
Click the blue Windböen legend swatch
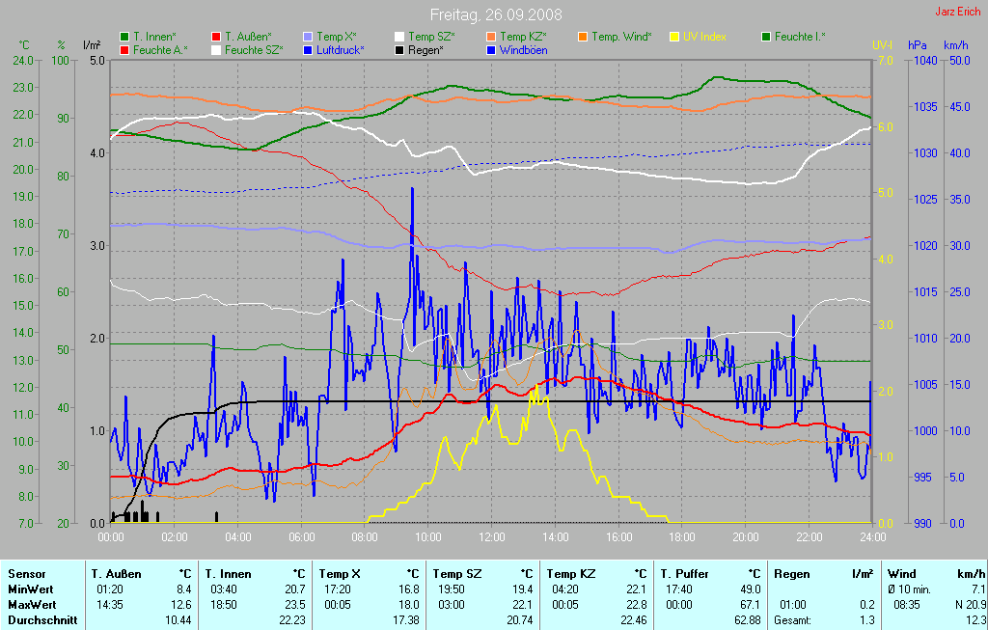click(x=491, y=49)
